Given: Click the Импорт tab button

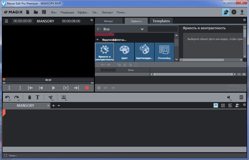Looking at the screenshot, I should 109,21.
